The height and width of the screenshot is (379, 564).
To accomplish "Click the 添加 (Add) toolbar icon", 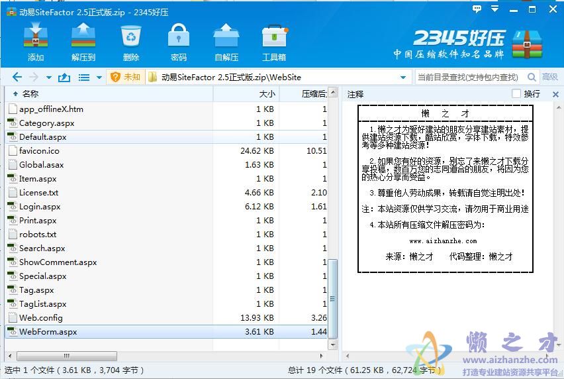I will (x=36, y=41).
